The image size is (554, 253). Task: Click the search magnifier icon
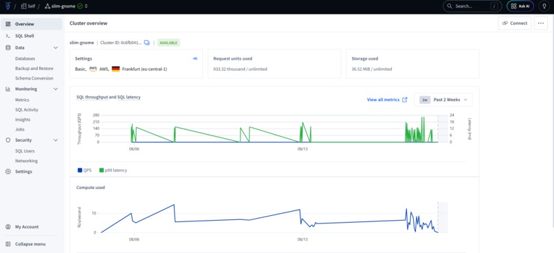pos(450,6)
